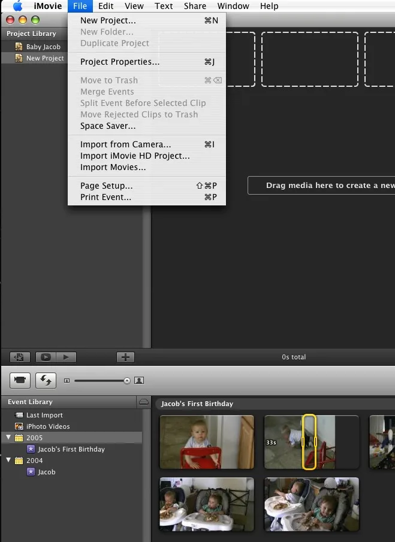395x542 pixels.
Task: Collapse the 2005 event year
Action: [x=8, y=438]
